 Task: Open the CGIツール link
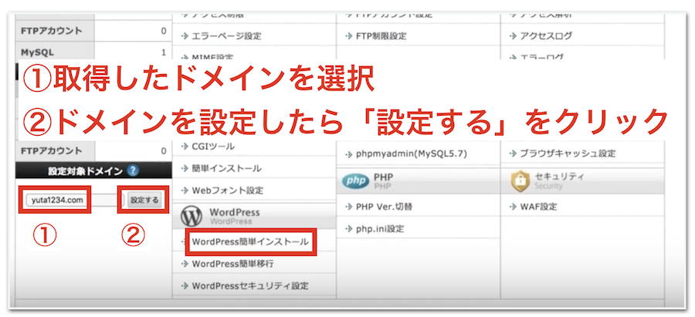(212, 146)
